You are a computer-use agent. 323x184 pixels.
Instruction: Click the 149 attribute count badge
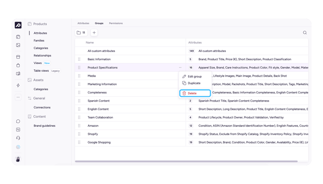(191, 51)
